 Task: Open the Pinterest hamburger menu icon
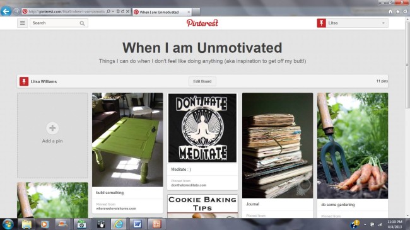[23, 23]
